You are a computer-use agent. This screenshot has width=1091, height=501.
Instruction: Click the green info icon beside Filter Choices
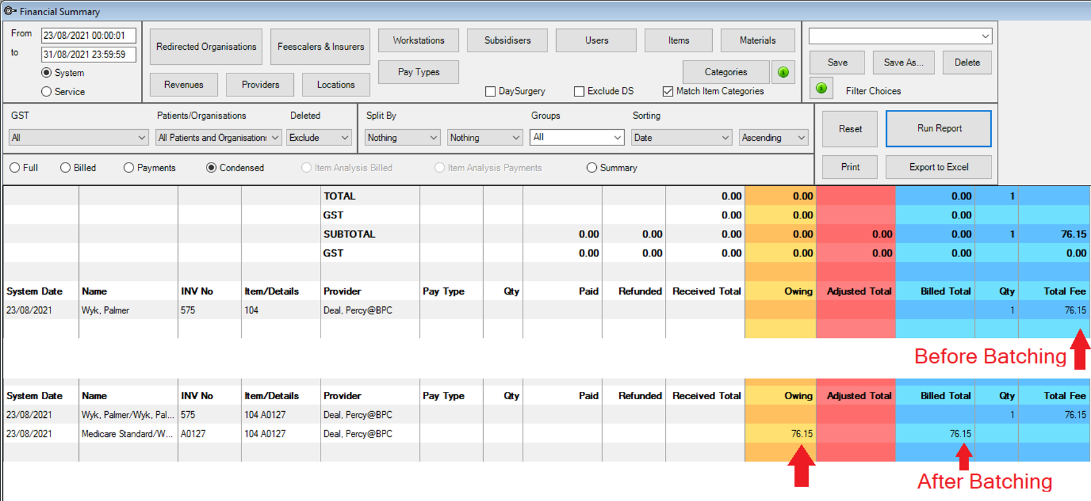[821, 89]
